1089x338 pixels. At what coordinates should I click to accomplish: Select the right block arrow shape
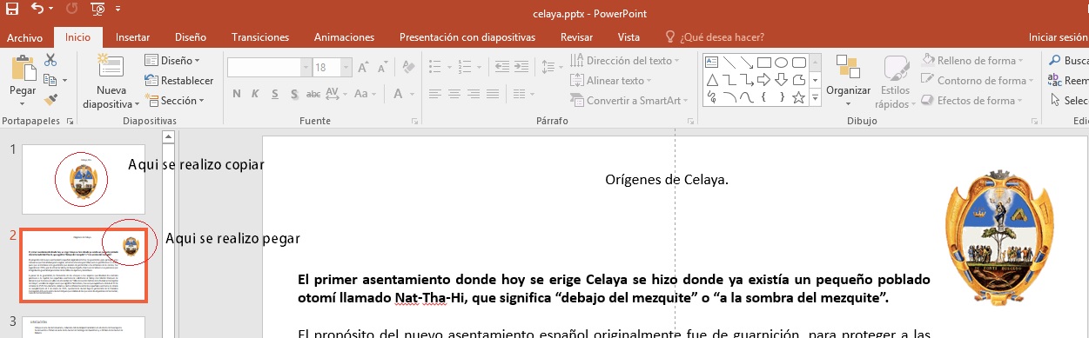pyautogui.click(x=763, y=80)
